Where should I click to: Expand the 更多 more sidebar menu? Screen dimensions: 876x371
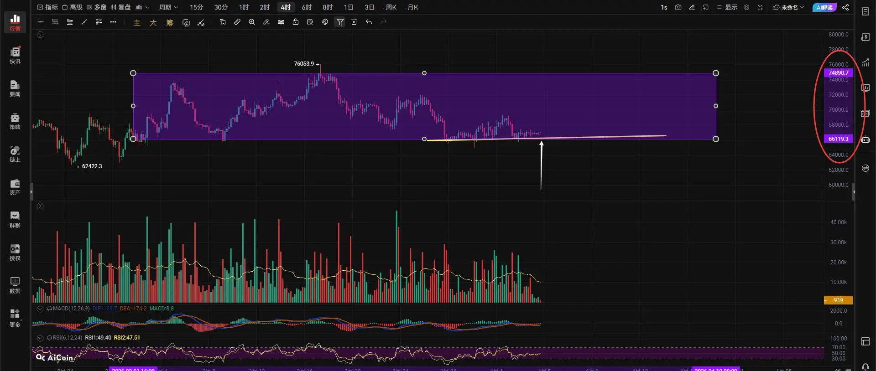(15, 318)
